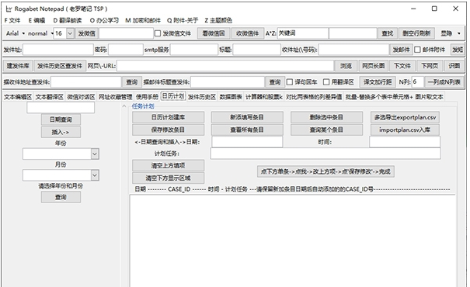This screenshot has width=470, height=287.
Task: Click the 日期查询 button
Action: tap(61, 119)
